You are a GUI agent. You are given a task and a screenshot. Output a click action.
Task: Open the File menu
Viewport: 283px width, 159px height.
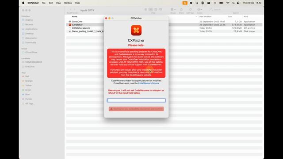coord(44,3)
